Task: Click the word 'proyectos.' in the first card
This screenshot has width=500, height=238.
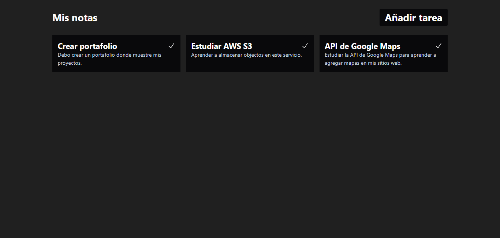Action: click(70, 63)
